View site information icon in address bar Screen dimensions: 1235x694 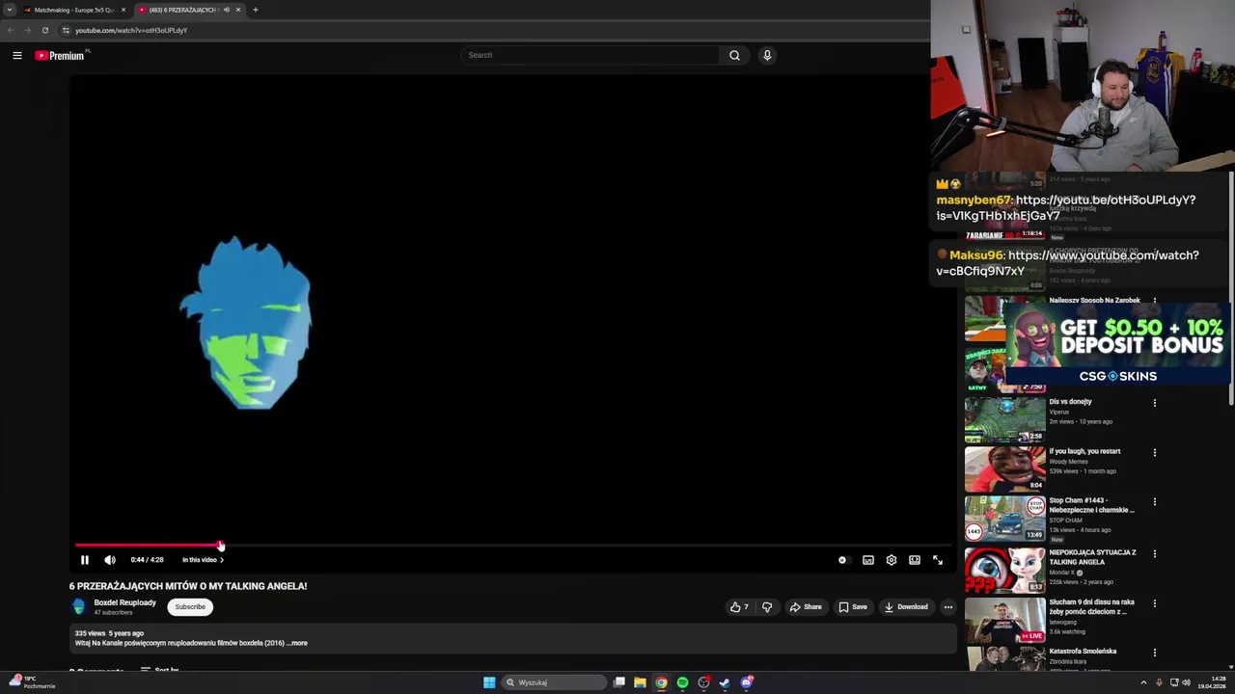click(x=66, y=30)
